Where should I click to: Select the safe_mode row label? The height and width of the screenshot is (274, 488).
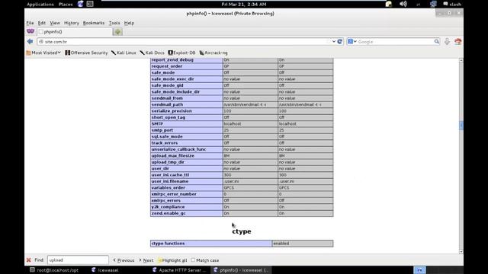point(162,73)
